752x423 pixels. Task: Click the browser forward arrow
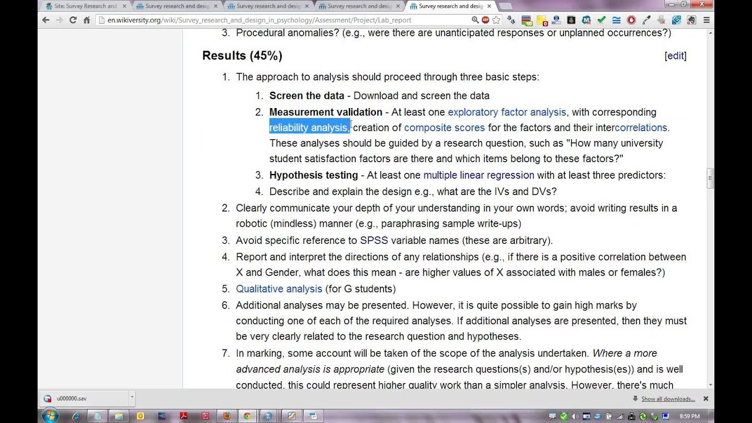(59, 20)
